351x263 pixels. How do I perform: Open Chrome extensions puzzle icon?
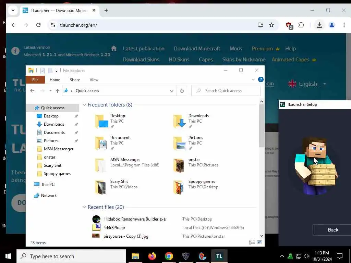(x=301, y=25)
